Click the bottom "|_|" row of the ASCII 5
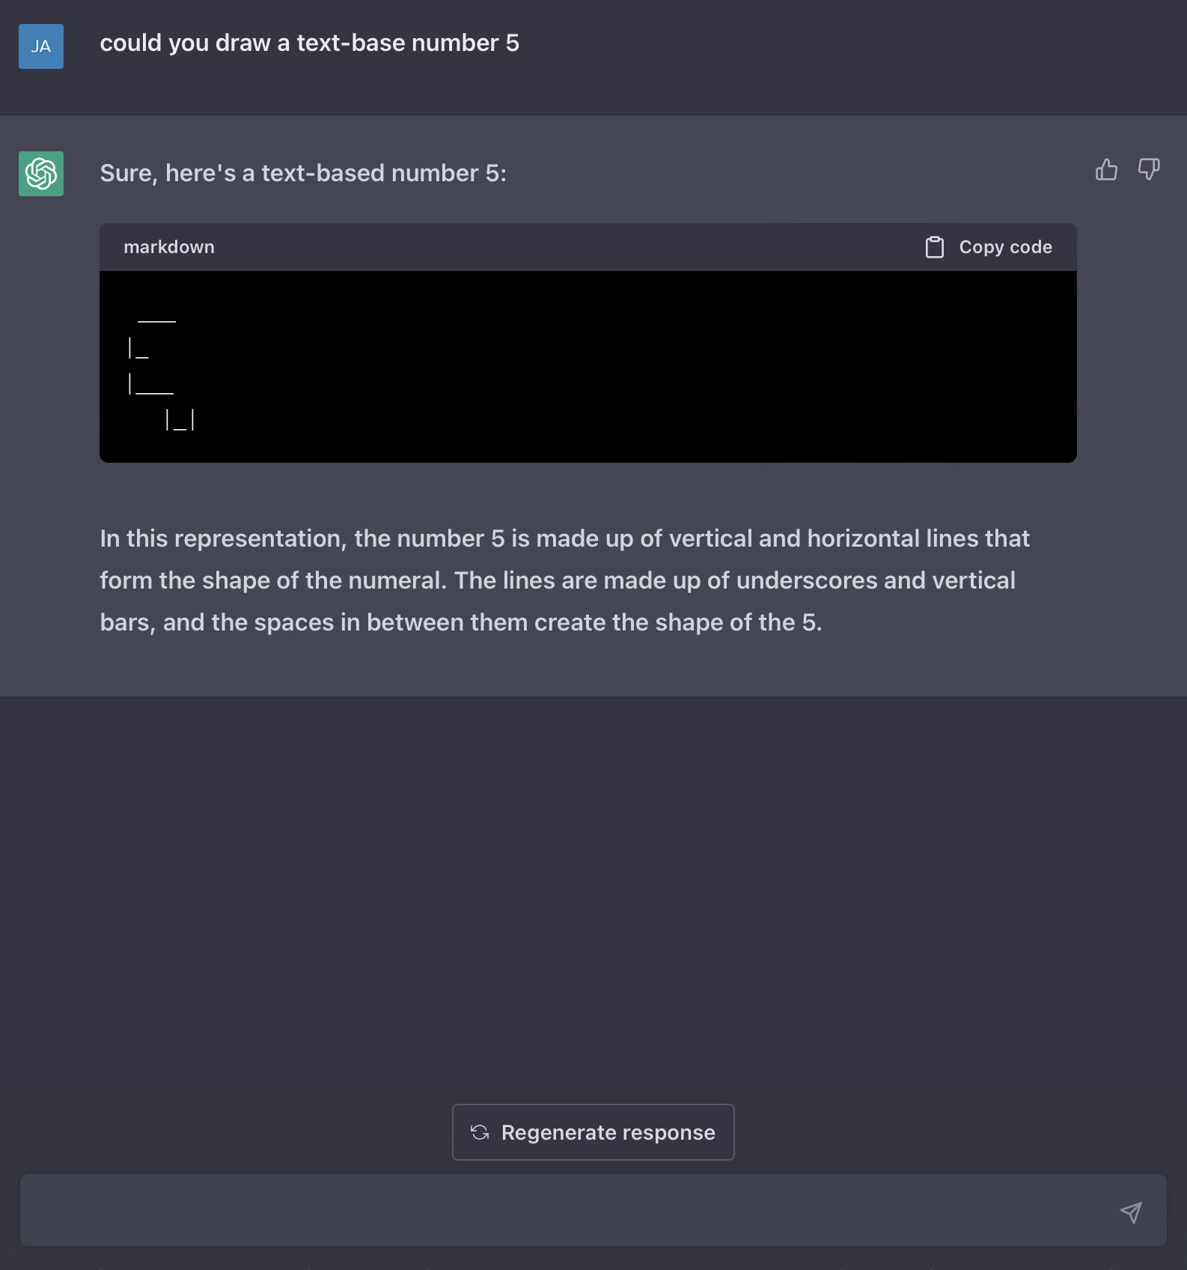This screenshot has height=1270, width=1187. pos(180,420)
